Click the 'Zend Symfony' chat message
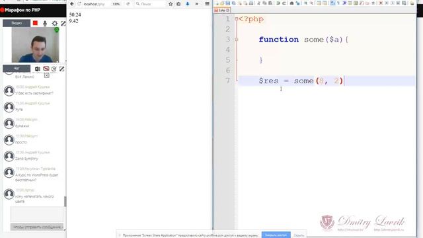Screen dimensions: 423x238 click(26, 159)
